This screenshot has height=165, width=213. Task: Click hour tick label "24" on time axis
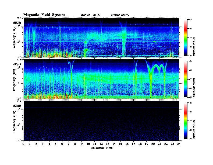179,144
